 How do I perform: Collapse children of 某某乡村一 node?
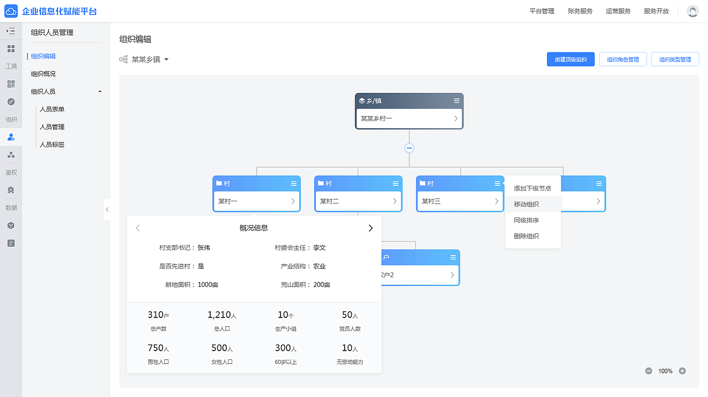[409, 148]
